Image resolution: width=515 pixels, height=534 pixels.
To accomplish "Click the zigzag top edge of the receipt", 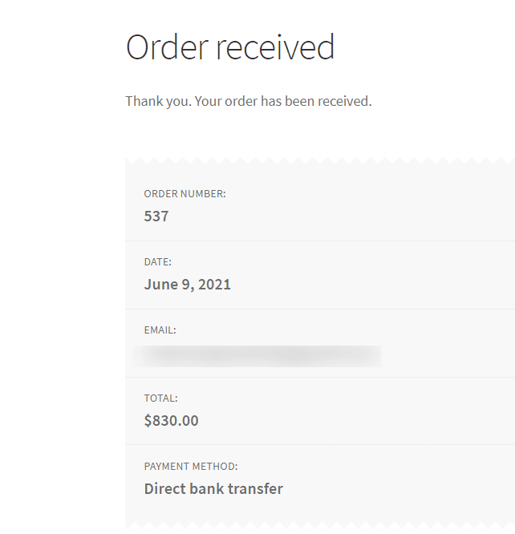I will point(320,160).
